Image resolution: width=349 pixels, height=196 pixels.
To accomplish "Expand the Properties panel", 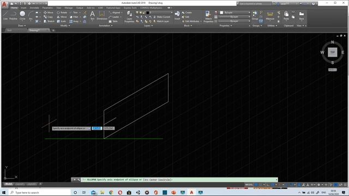I will 226,26.
